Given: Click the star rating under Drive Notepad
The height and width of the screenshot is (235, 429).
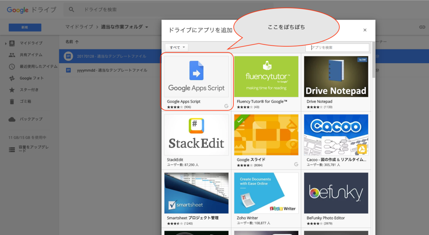Looking at the screenshot, I should coord(314,107).
